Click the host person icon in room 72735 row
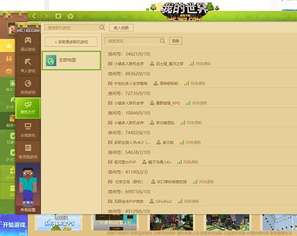 coord(152,103)
